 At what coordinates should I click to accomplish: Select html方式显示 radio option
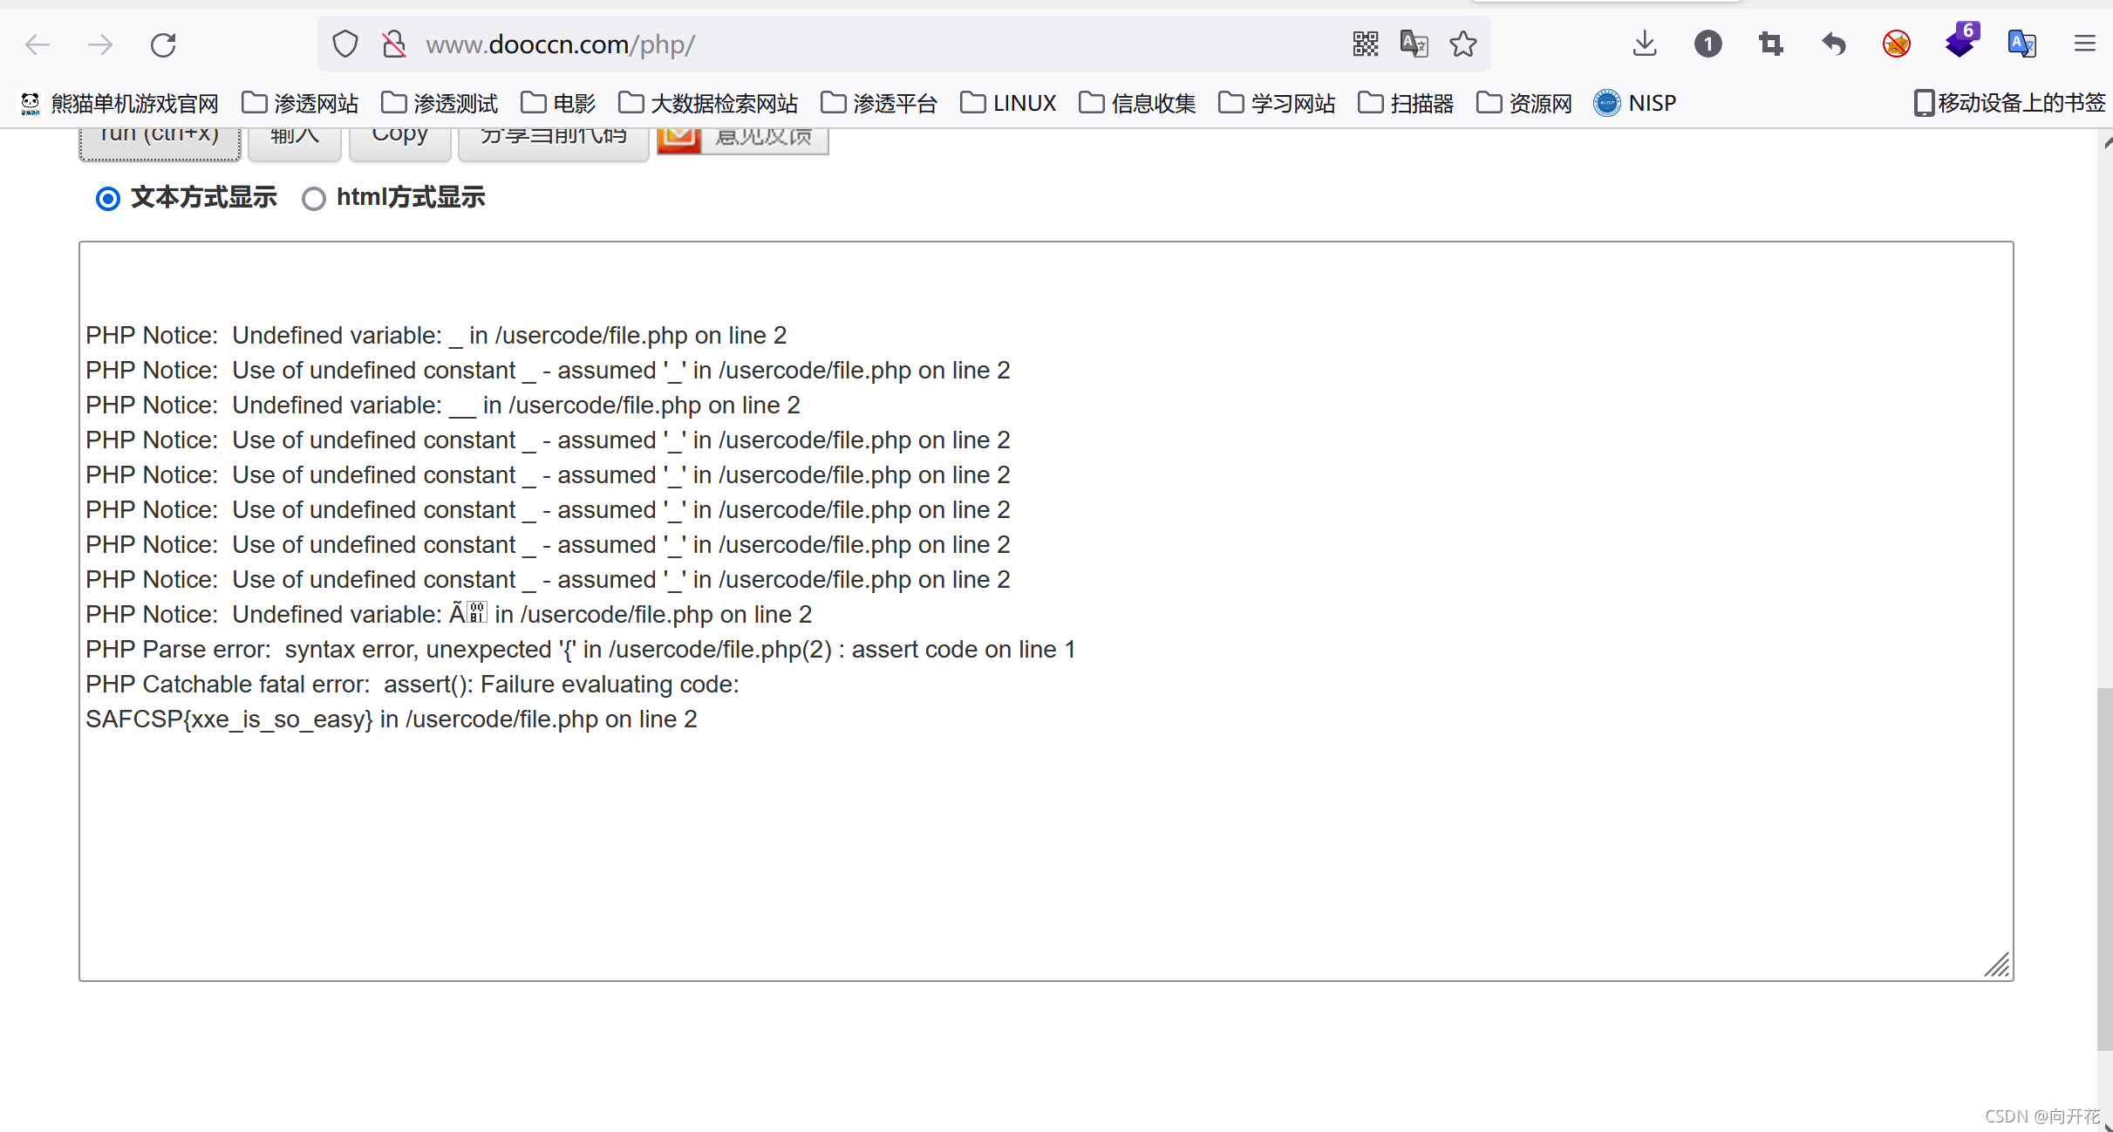(x=314, y=199)
